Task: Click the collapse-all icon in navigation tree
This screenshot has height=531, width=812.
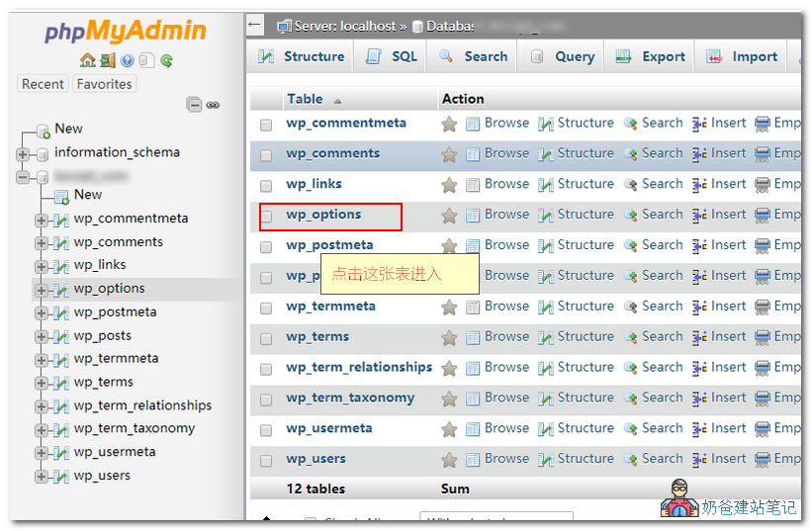Action: [194, 105]
